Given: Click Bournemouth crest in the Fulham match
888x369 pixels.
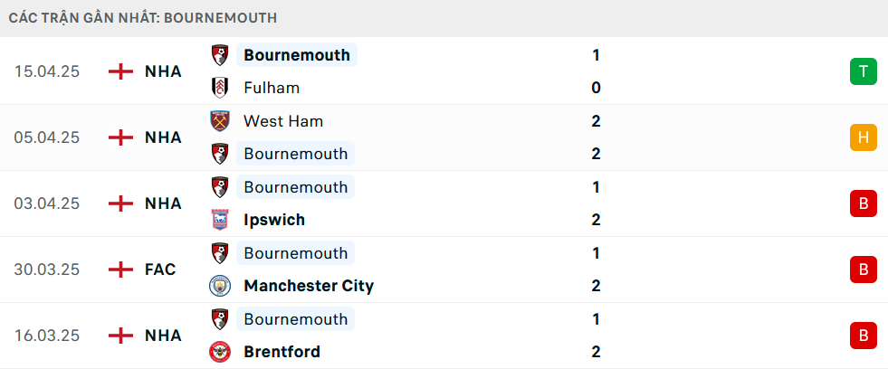Looking at the screenshot, I should [x=218, y=55].
